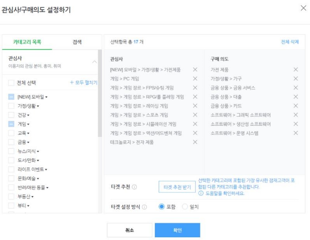Screen dimensions: 310x240
Task: Switch to the 카테고리 목록 tab
Action: tap(27, 42)
